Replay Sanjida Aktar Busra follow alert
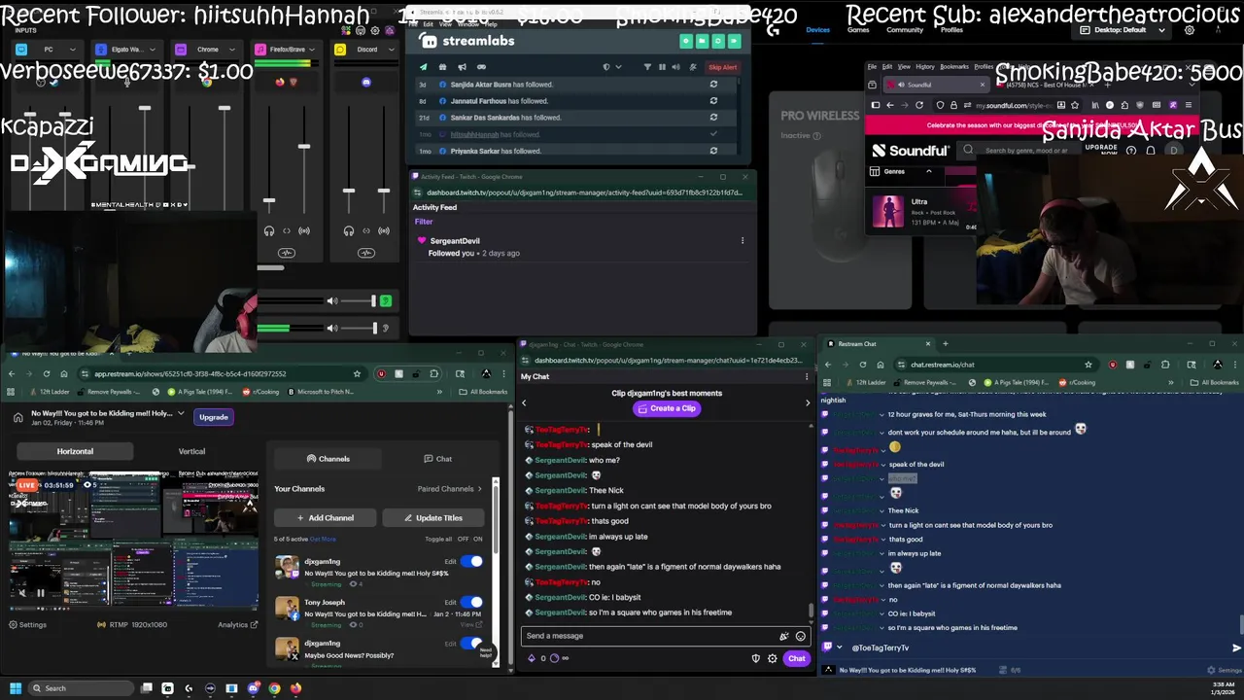Viewport: 1244px width, 700px height. [x=713, y=85]
